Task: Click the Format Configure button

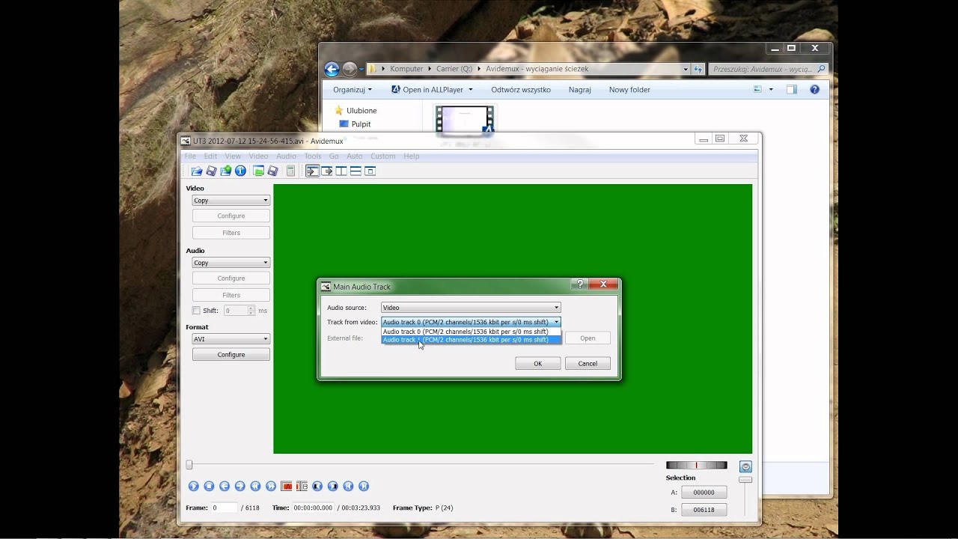Action: coord(231,355)
